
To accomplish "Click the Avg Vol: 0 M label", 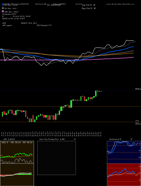I will [x=89, y=5].
